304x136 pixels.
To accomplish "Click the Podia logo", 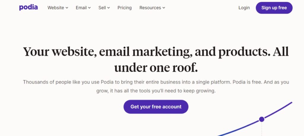I will [x=28, y=7].
